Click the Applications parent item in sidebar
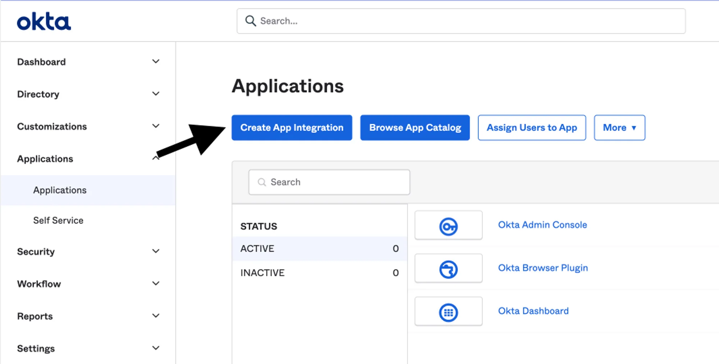Viewport: 719px width, 364px height. click(45, 159)
